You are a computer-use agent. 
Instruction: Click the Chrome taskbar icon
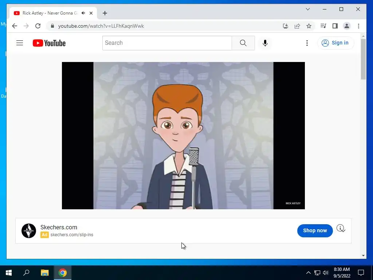click(63, 273)
